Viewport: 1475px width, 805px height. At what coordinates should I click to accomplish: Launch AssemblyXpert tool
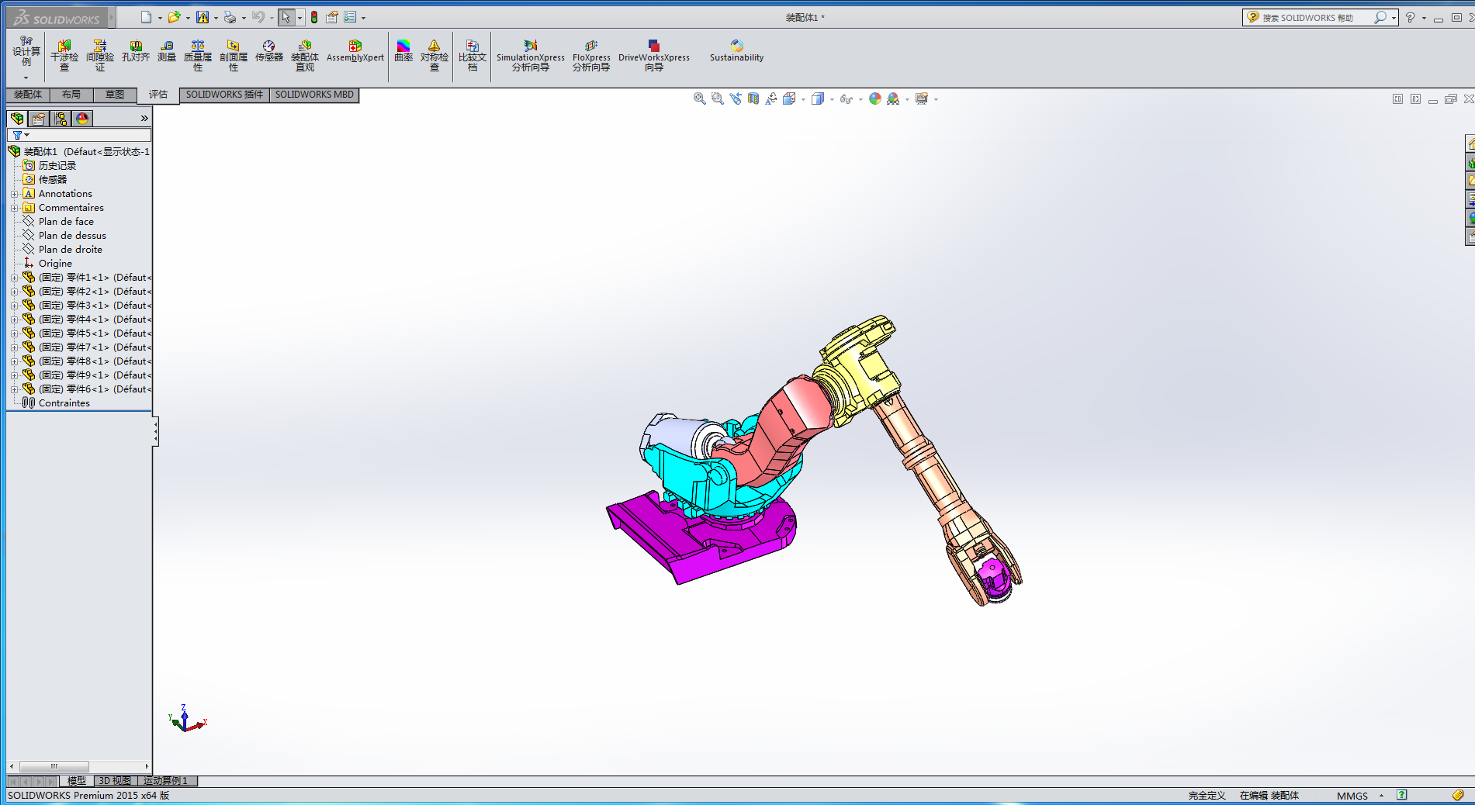coord(355,51)
